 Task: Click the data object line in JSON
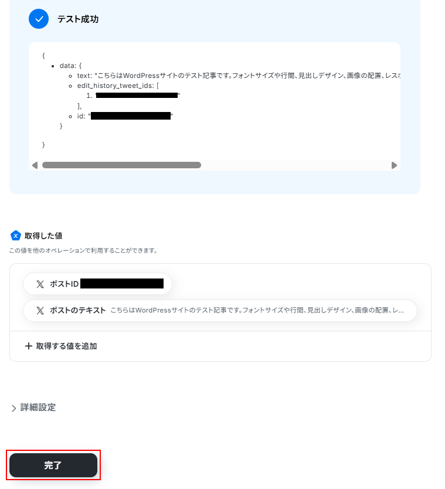coord(70,66)
